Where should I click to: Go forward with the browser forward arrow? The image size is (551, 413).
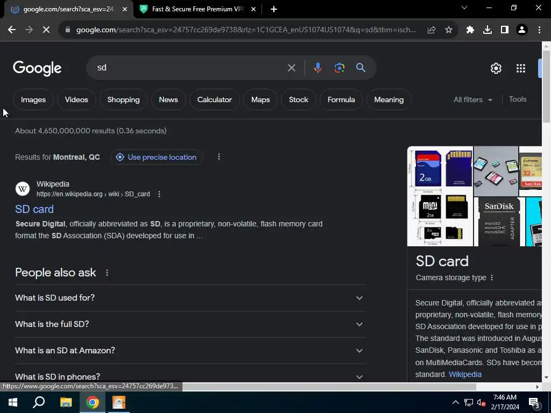(x=29, y=30)
